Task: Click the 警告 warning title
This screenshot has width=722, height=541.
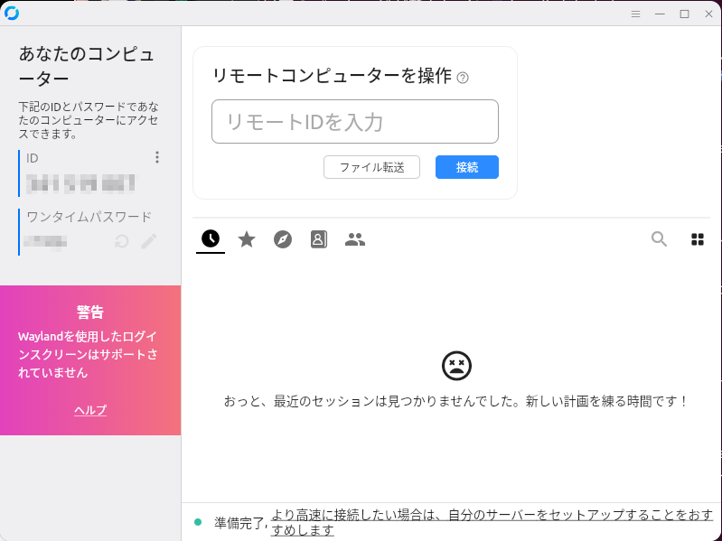Action: (90, 312)
